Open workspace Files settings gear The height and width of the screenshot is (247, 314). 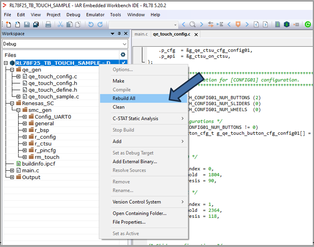tap(123, 55)
